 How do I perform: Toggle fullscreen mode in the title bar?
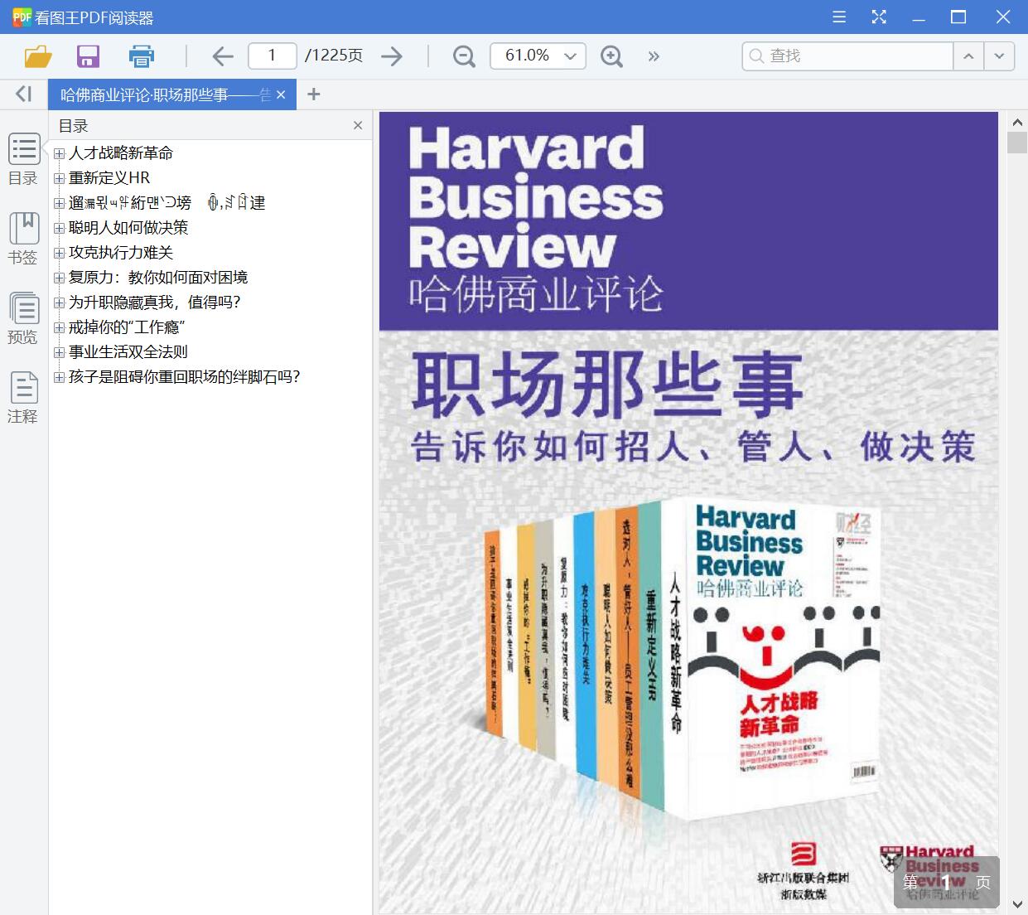879,17
